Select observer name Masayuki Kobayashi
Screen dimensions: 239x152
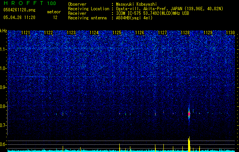136,4
